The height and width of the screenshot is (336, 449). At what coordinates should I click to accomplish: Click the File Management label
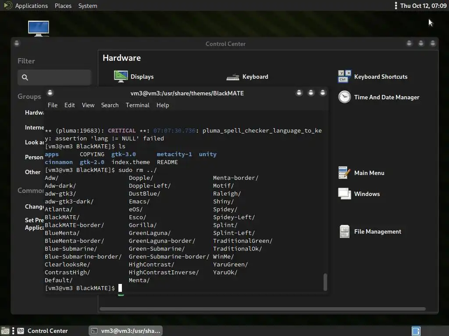pyautogui.click(x=378, y=231)
